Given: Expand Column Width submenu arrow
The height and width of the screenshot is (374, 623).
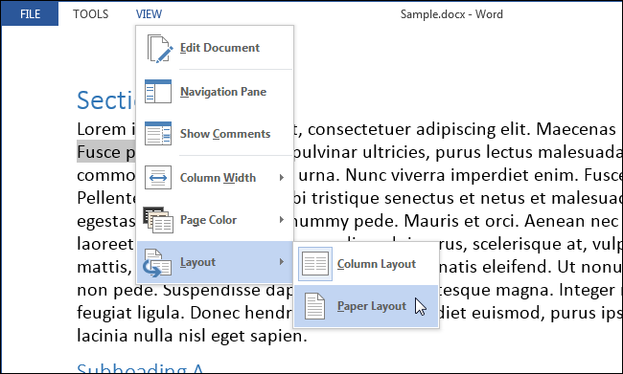Looking at the screenshot, I should click(x=281, y=177).
